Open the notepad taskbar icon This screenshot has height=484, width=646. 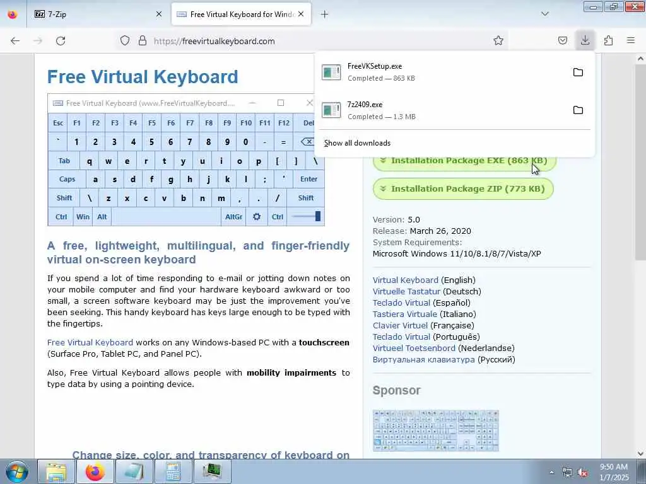coord(134,471)
